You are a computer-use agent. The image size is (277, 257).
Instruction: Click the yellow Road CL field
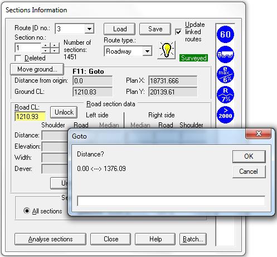[x=30, y=117]
